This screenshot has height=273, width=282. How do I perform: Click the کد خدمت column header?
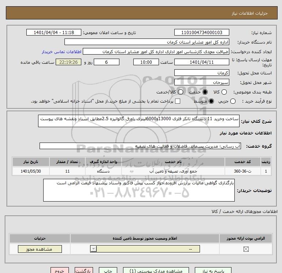(x=242, y=162)
